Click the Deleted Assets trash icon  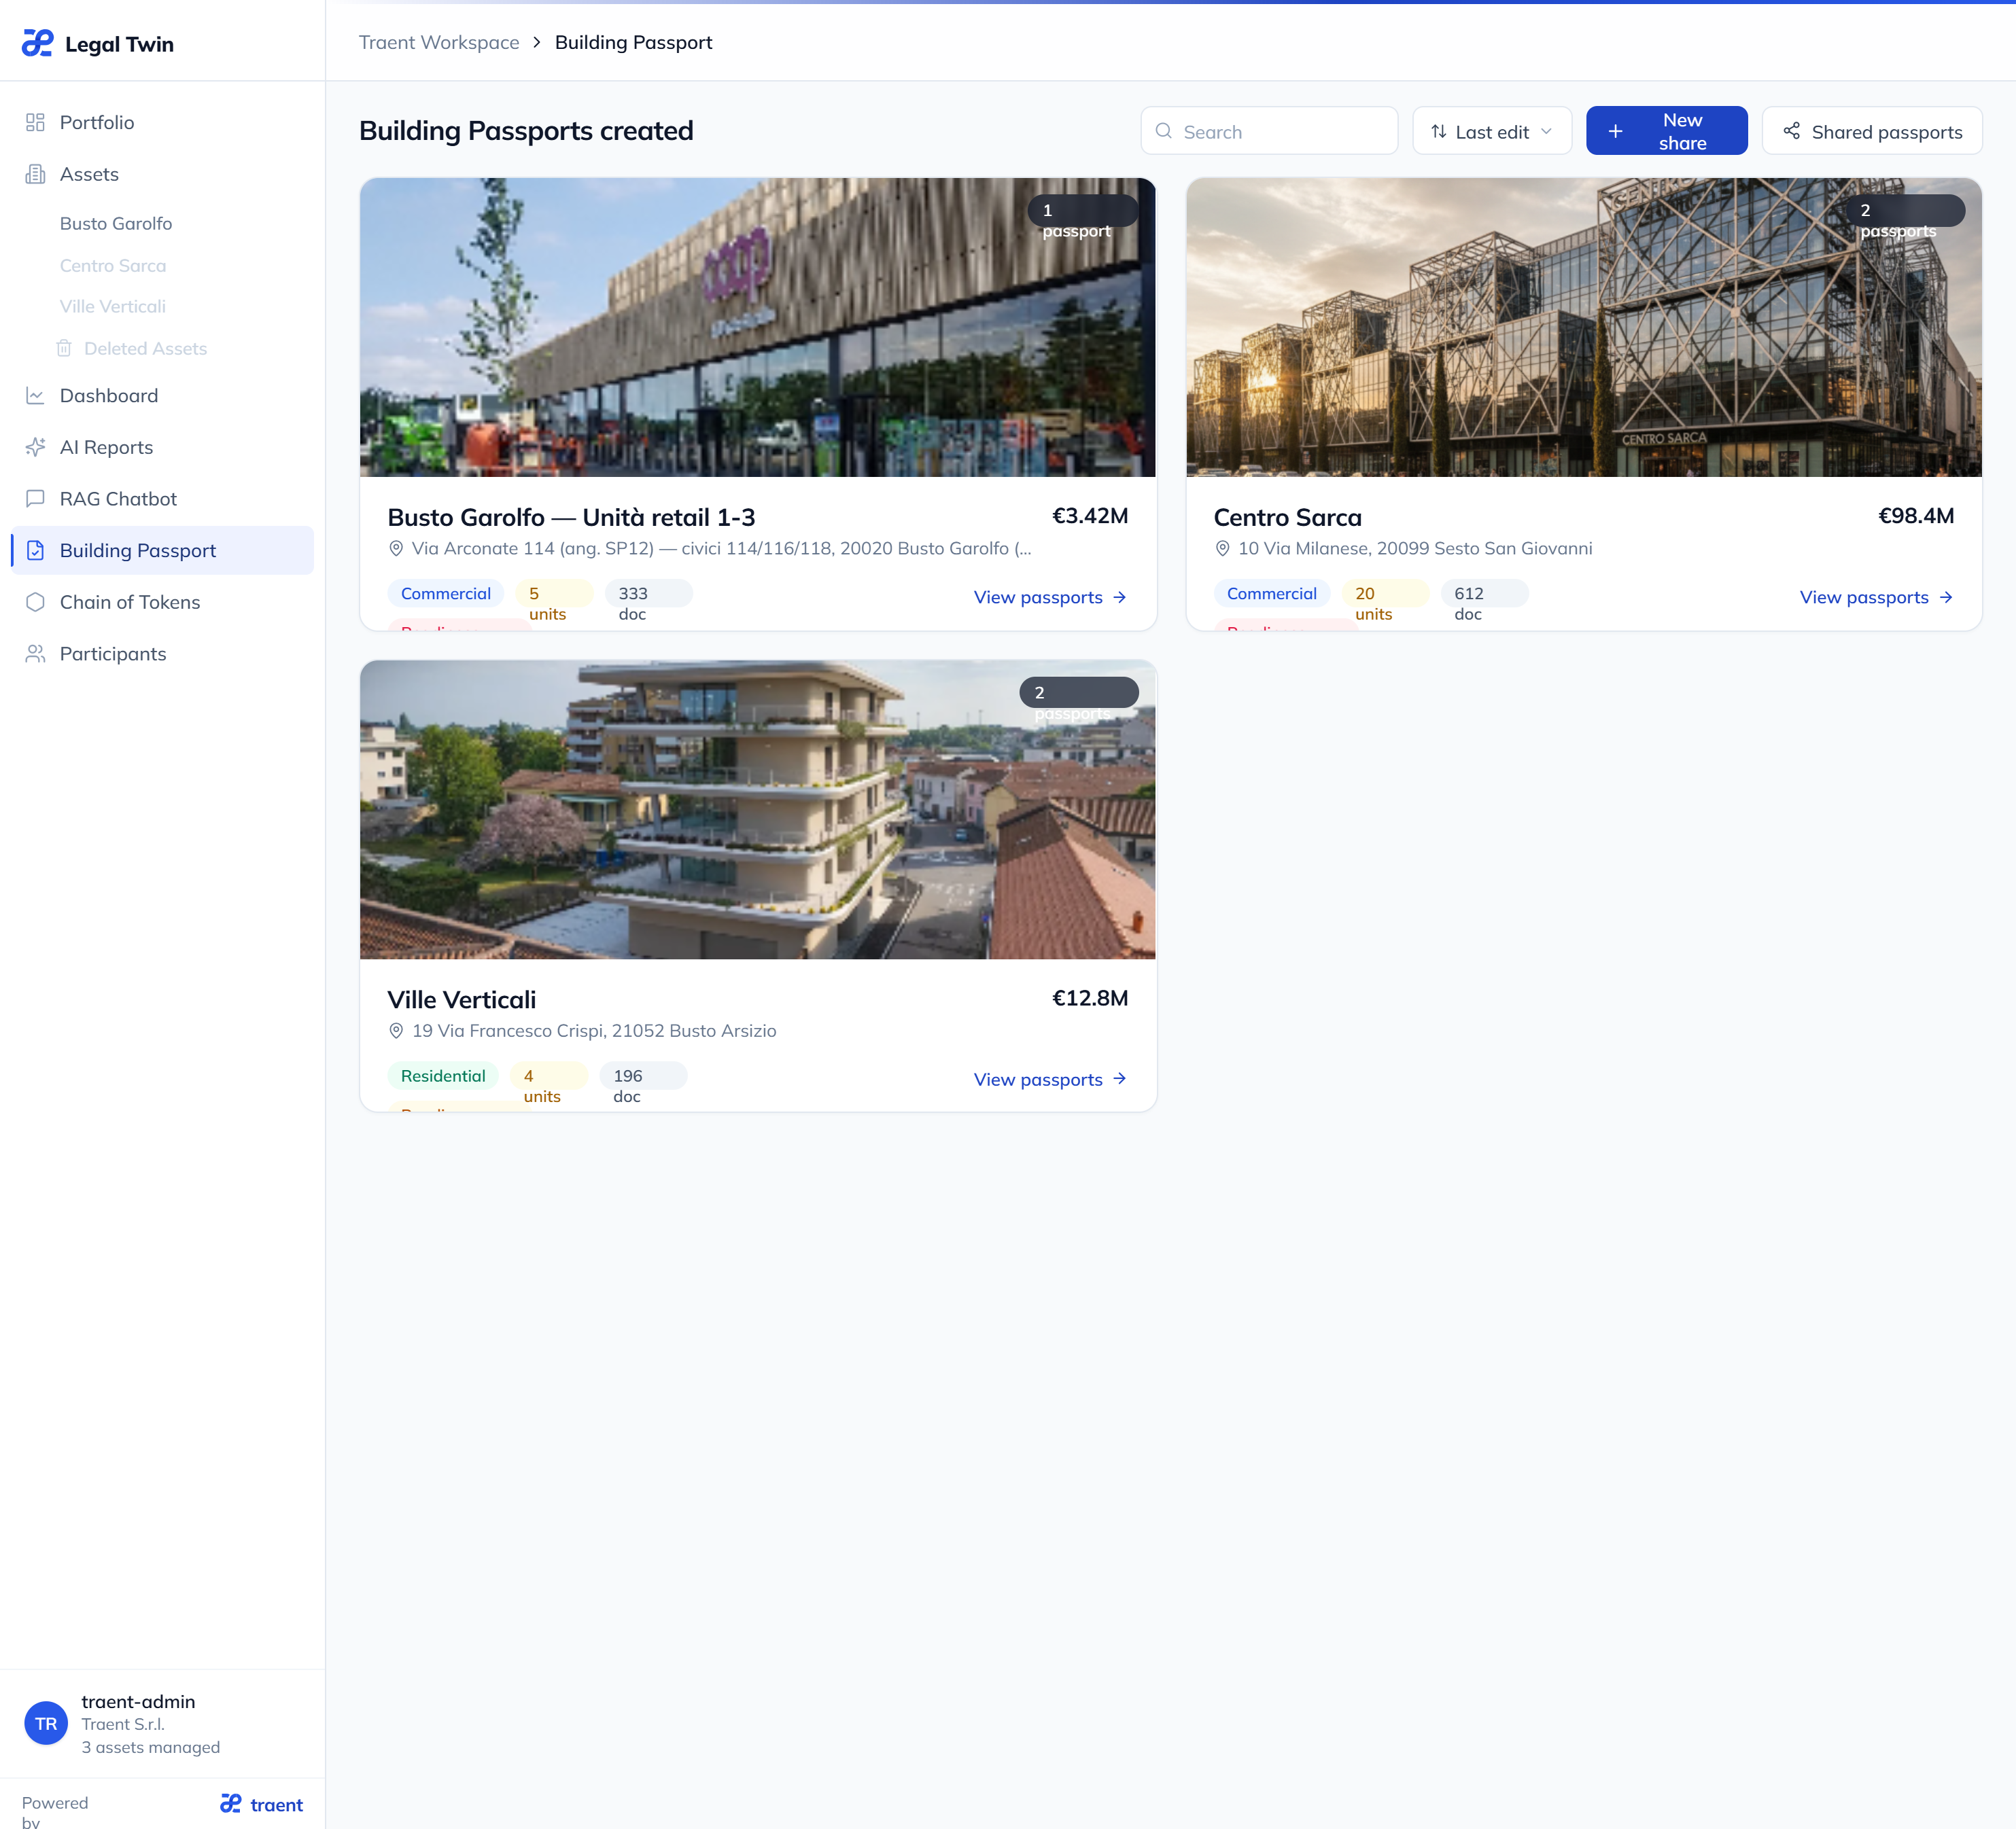64,348
